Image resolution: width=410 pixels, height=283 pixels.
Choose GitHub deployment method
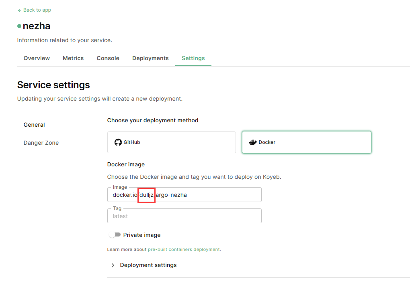[x=172, y=142]
